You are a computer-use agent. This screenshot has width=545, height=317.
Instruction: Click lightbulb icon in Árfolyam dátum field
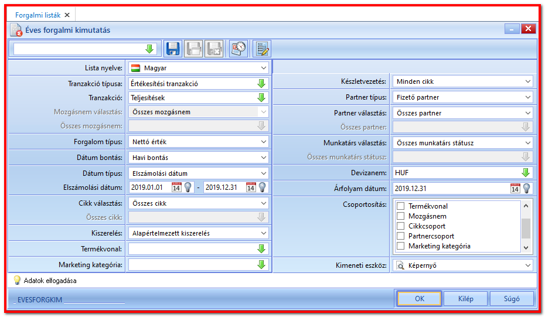(x=527, y=189)
